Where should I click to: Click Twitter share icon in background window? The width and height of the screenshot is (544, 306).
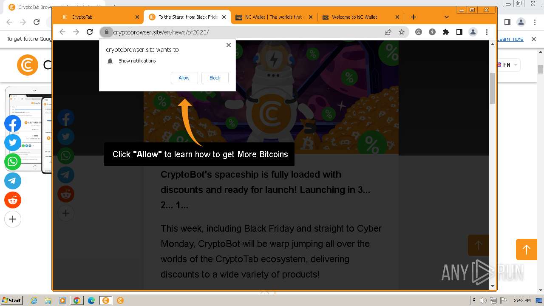coord(13,143)
